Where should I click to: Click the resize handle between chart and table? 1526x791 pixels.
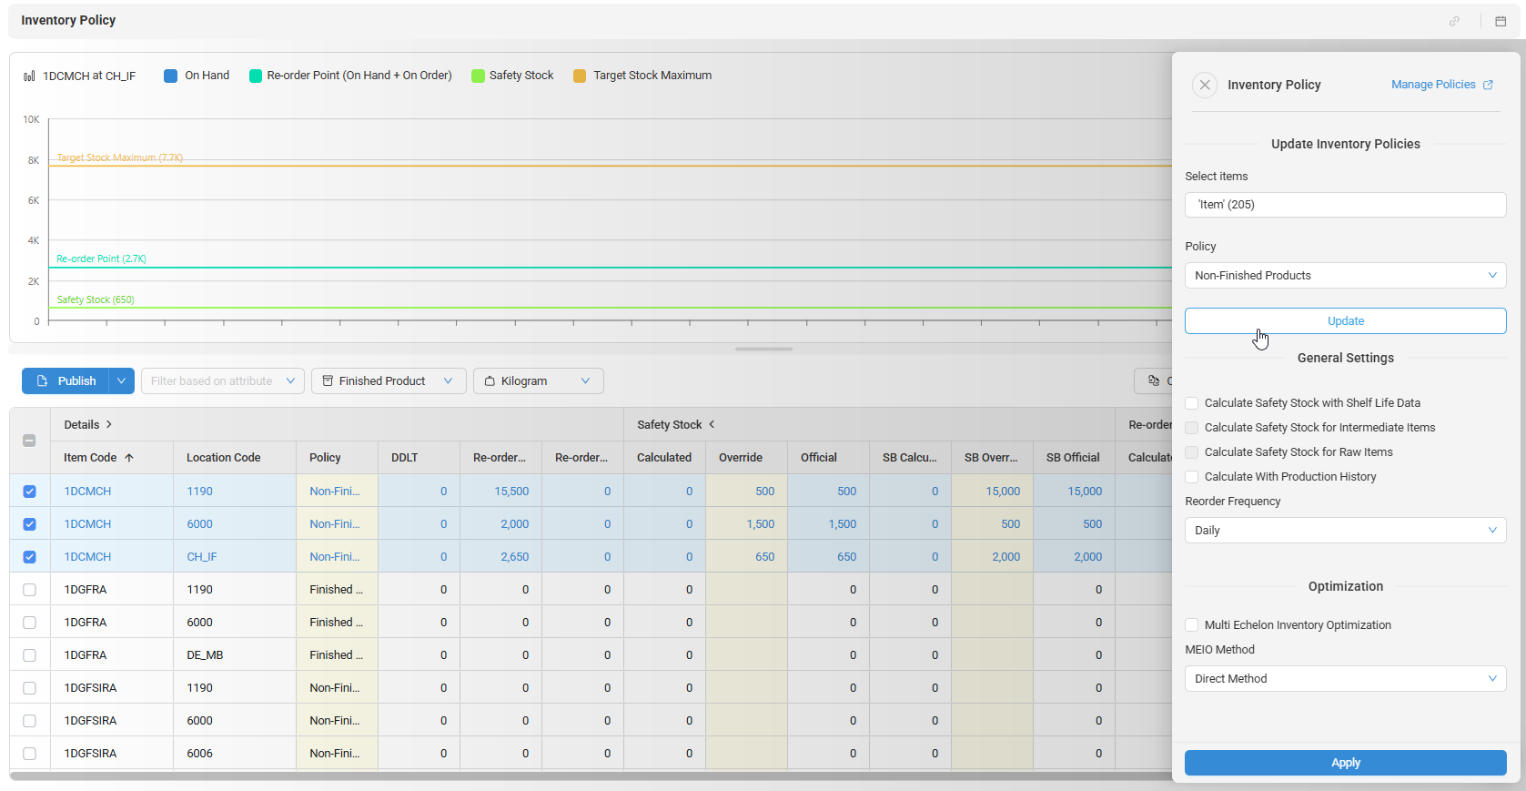pos(763,349)
